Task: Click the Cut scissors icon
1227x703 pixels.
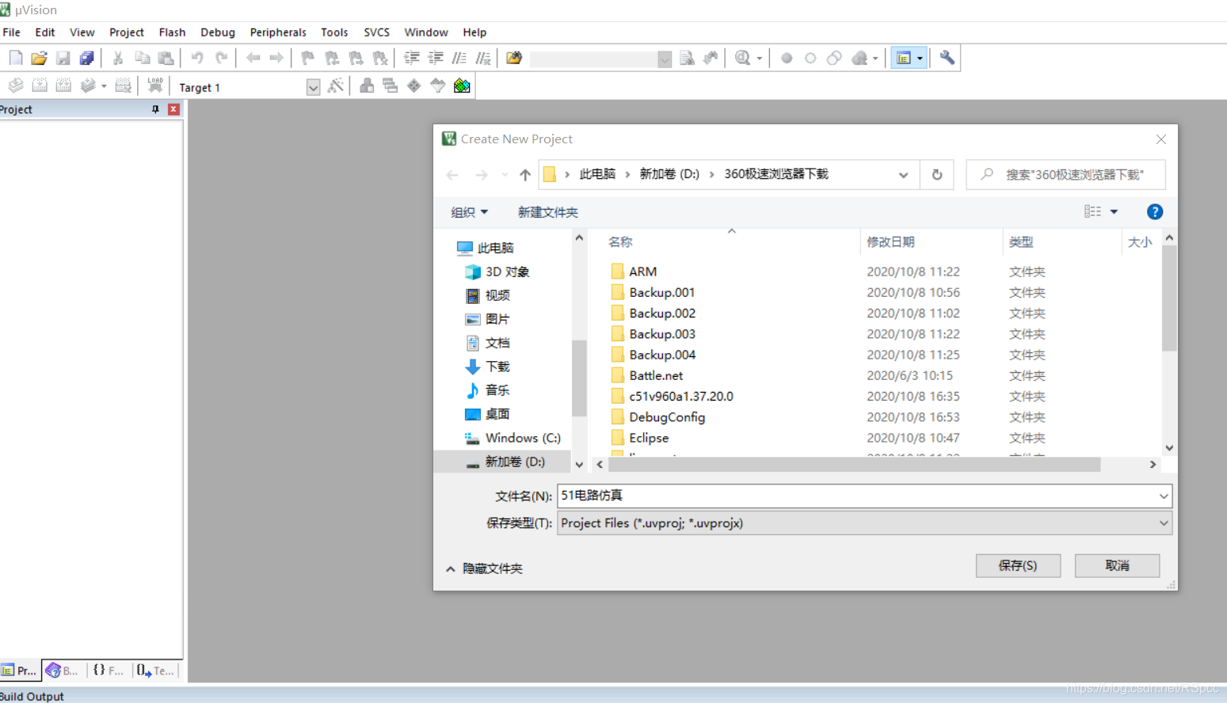Action: click(118, 58)
